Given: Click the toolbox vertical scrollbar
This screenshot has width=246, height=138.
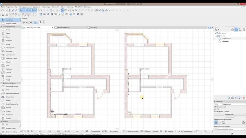Looking at the screenshot, I should 20,126.
